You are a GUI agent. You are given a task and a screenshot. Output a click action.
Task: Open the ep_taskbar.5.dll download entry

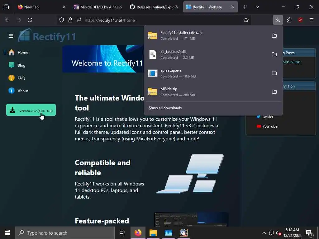(207, 54)
